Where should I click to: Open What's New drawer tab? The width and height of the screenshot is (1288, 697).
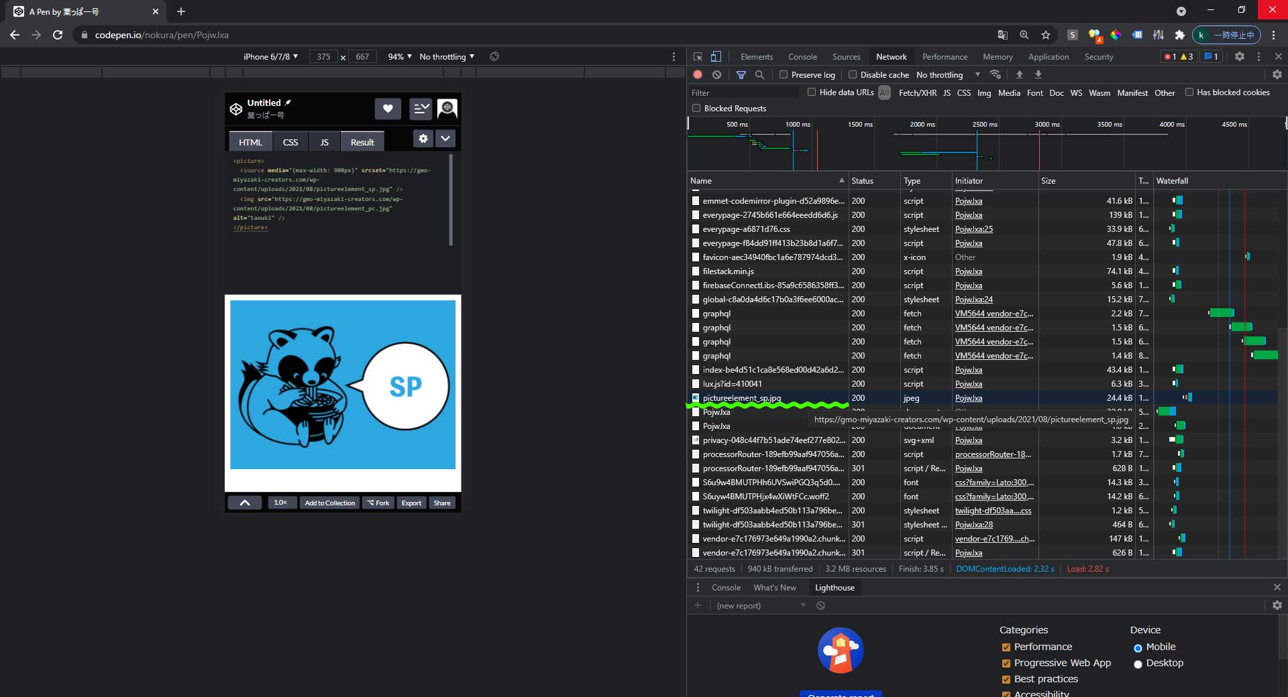pos(775,588)
